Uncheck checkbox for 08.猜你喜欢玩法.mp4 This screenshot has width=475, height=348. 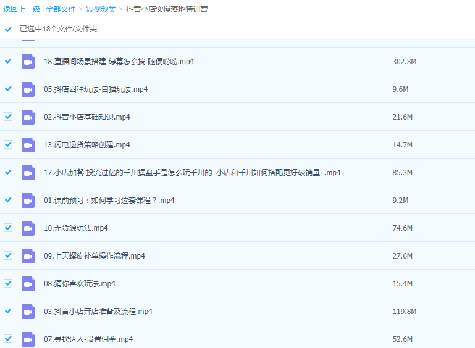(8, 283)
